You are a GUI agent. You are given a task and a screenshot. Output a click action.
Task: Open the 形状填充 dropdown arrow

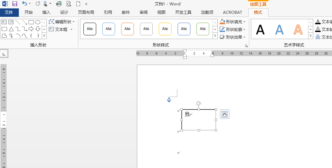pos(244,22)
